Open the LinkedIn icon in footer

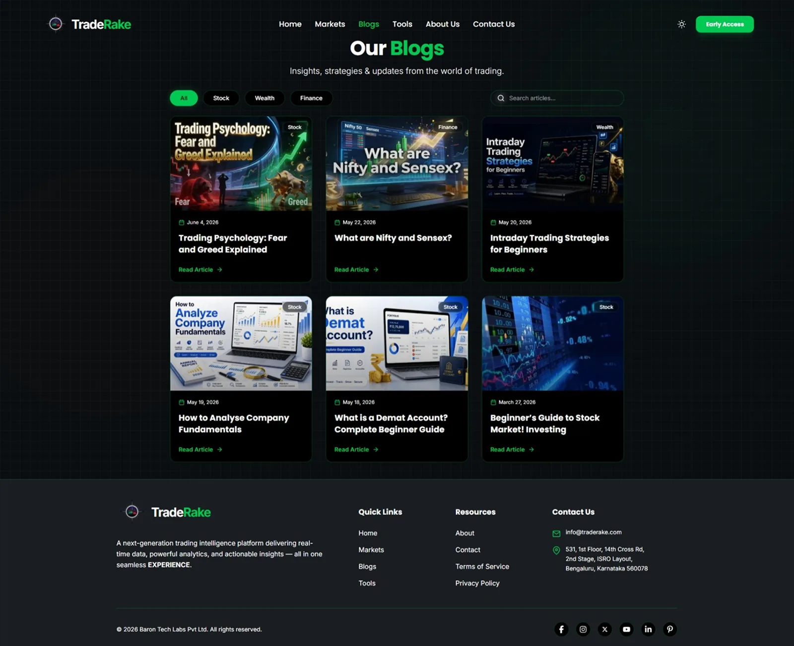point(648,629)
